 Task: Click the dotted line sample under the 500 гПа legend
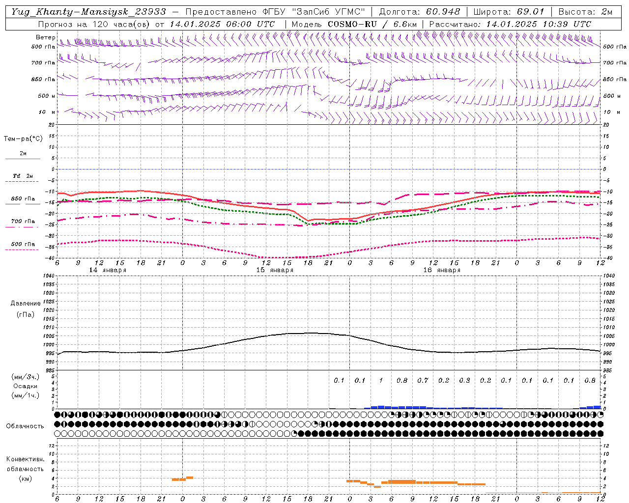(x=23, y=250)
